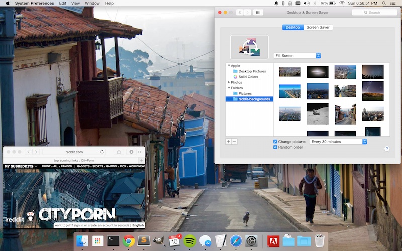This screenshot has height=251, width=402.
Task: Click the RANDOM link on reddit bar
Action: pyautogui.click(x=67, y=166)
